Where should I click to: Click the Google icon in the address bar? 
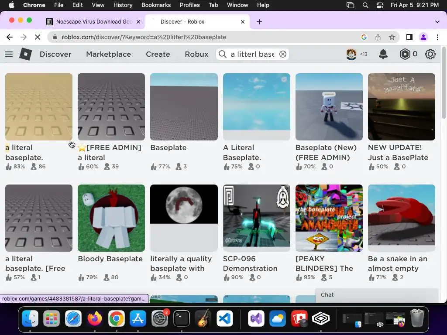point(364,37)
